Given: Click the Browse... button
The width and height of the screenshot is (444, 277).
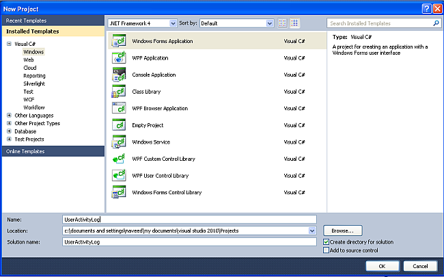Looking at the screenshot, I should point(343,230).
